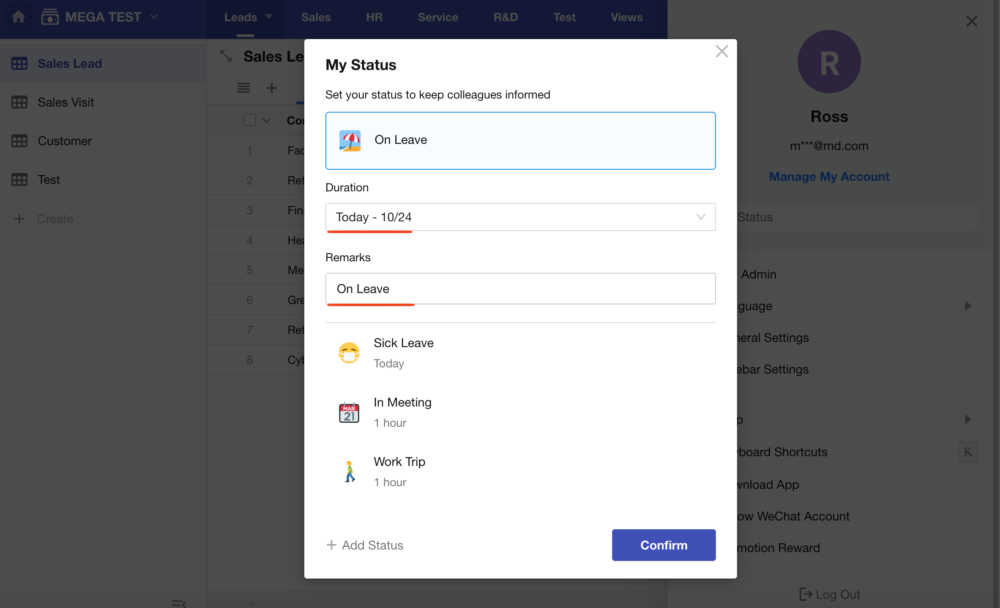Click the home icon in top bar
This screenshot has height=608, width=1000.
tap(18, 17)
